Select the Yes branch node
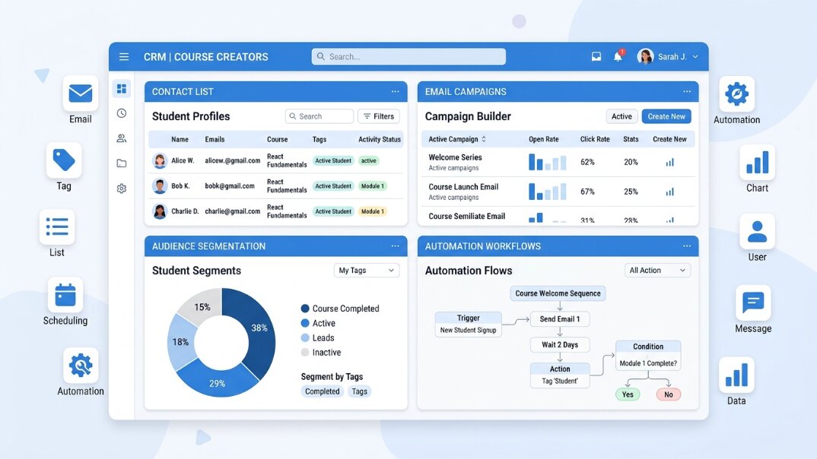 628,394
